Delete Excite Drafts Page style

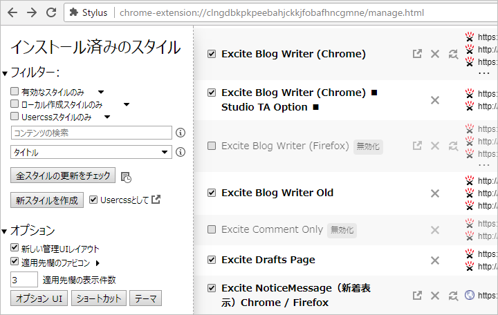tap(435, 260)
